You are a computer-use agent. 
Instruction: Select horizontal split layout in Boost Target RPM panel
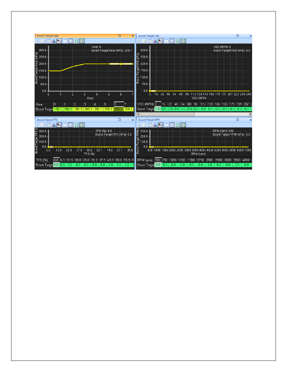(172, 125)
